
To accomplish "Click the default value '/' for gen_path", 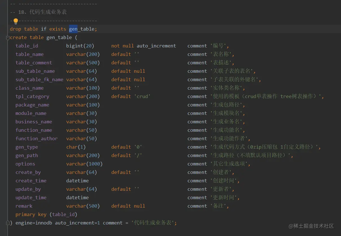I will pos(138,155).
